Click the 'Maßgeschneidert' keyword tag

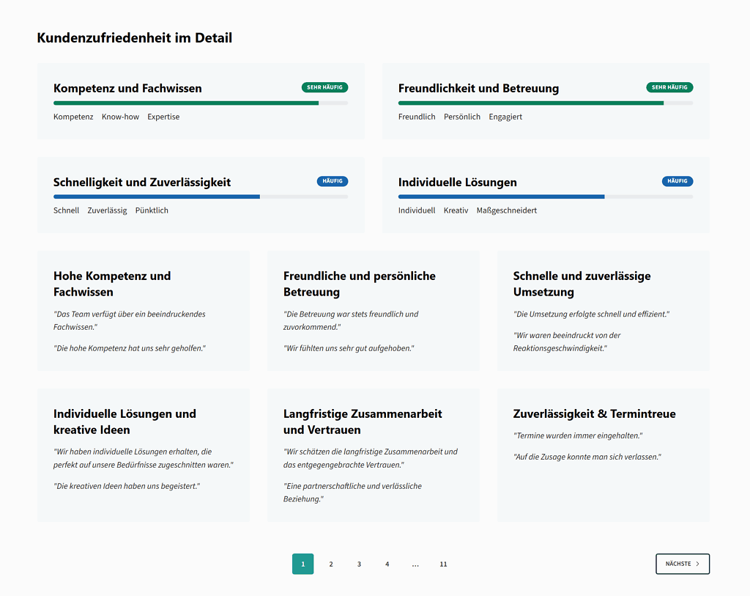pyautogui.click(x=507, y=210)
